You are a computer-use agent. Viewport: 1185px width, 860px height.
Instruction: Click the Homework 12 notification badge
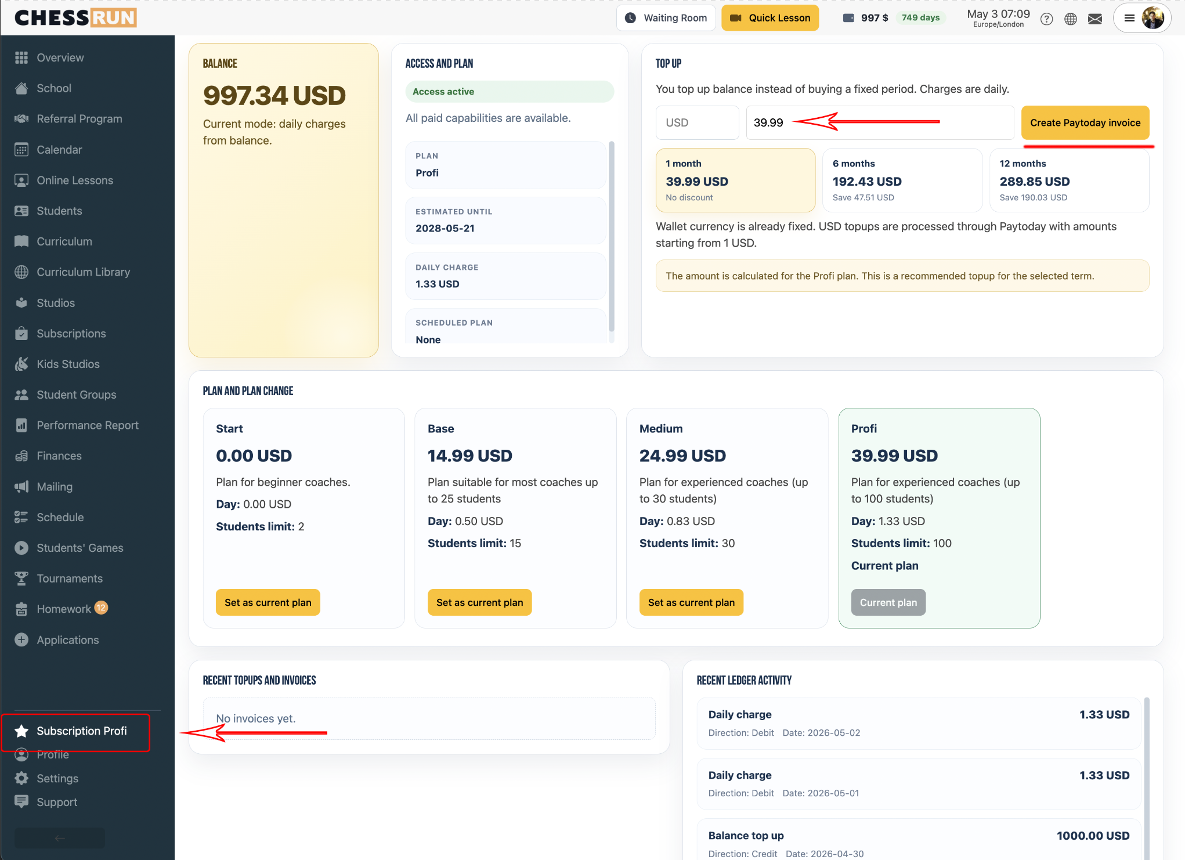point(101,608)
